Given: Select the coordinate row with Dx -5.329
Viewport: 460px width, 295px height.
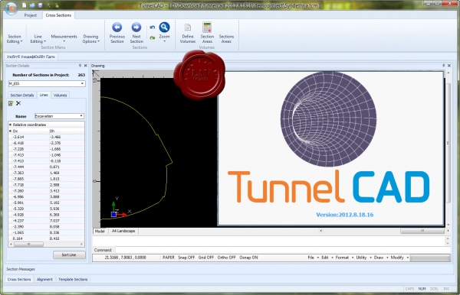Looking at the screenshot, I should [46, 209].
